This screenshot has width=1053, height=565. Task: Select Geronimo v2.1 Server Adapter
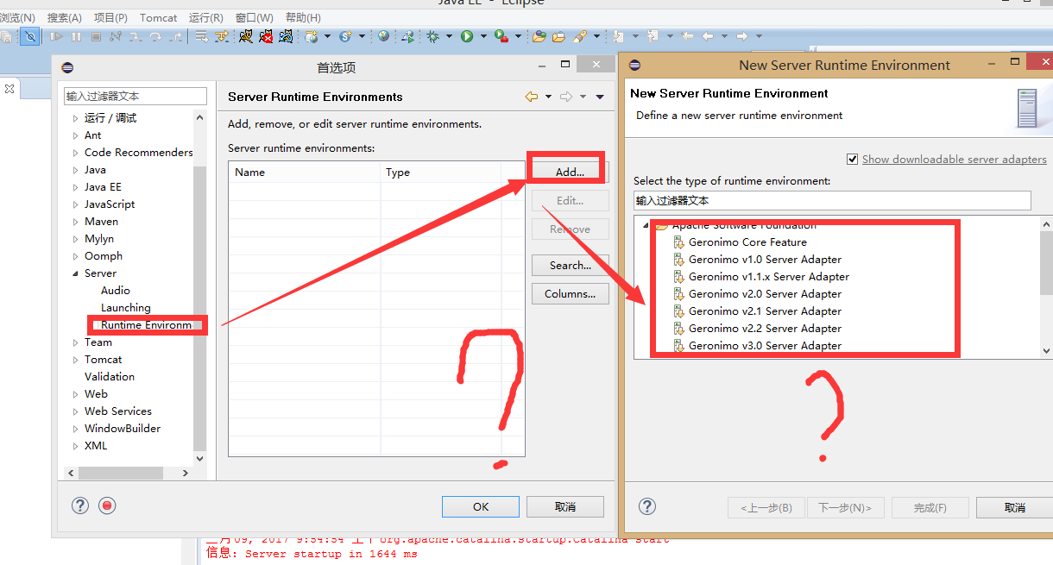click(765, 311)
